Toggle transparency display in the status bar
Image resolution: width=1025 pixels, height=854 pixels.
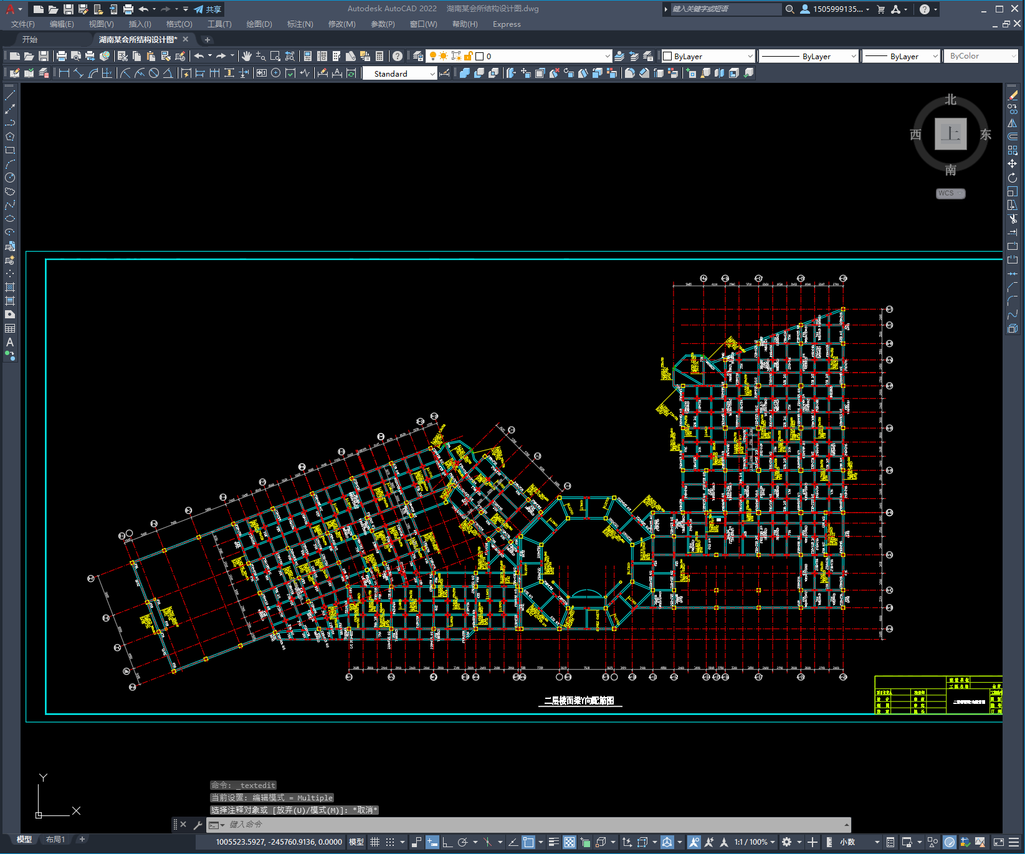click(x=570, y=842)
